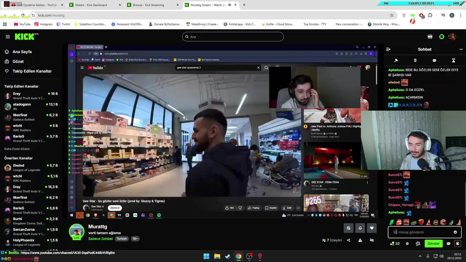
Task: Open HolyPhoenix channel in recommended list
Action: click(31, 242)
